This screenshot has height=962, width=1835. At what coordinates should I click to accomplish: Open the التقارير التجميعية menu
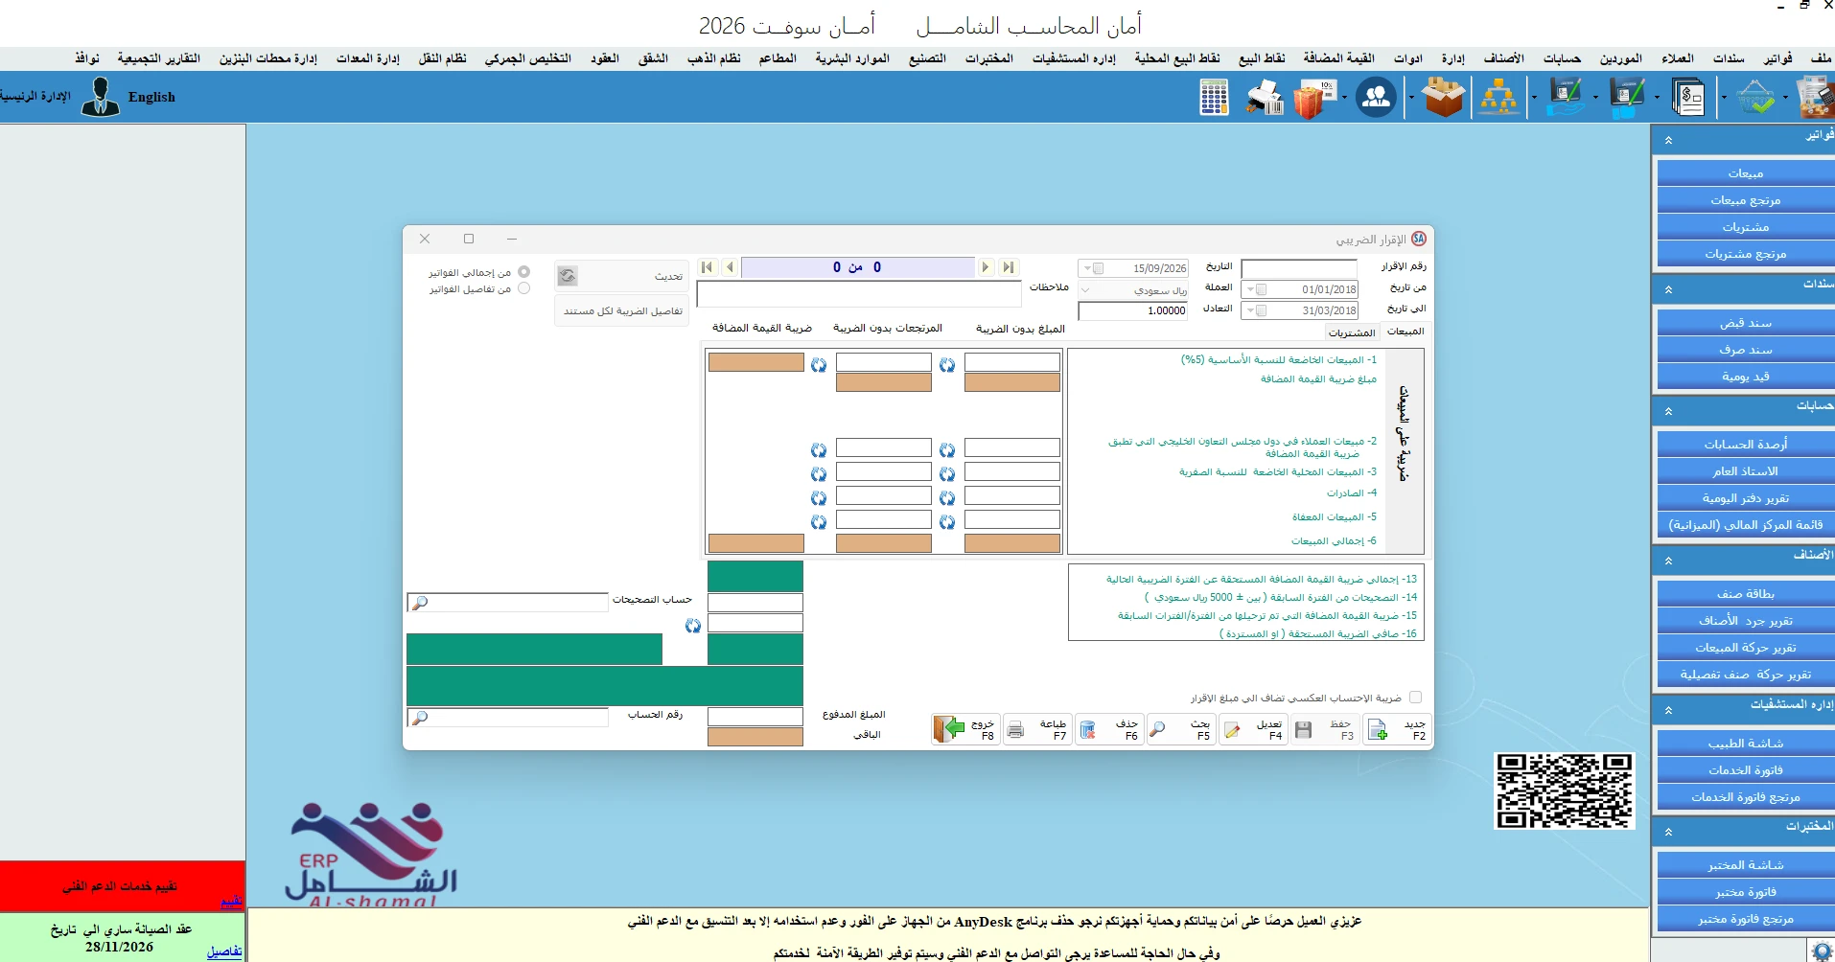[x=158, y=58]
